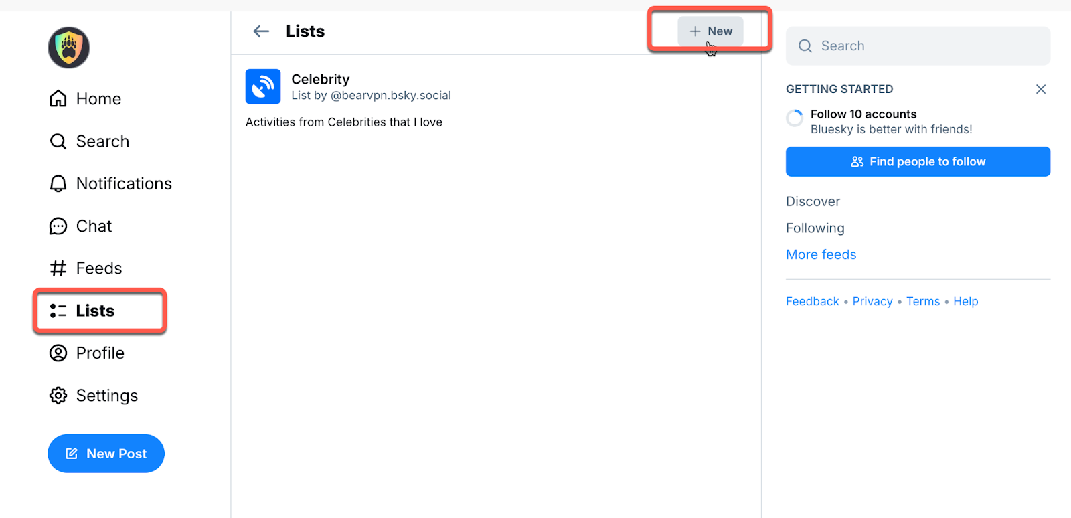The image size is (1071, 518).
Task: Open the Feeds hashtag item
Action: pyautogui.click(x=86, y=268)
